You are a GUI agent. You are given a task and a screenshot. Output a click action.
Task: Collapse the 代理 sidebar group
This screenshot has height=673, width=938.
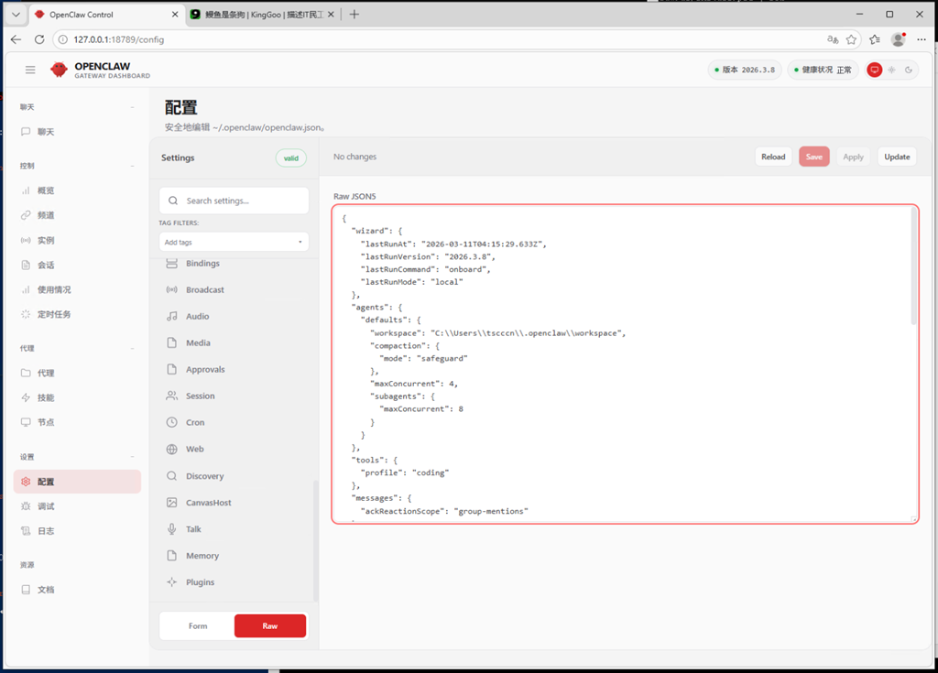[x=133, y=349]
